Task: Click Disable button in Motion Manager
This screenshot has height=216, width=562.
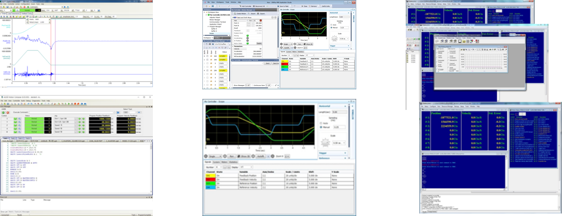Action: pos(259,43)
